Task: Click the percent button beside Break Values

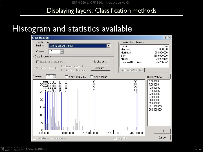Action: click(168, 76)
